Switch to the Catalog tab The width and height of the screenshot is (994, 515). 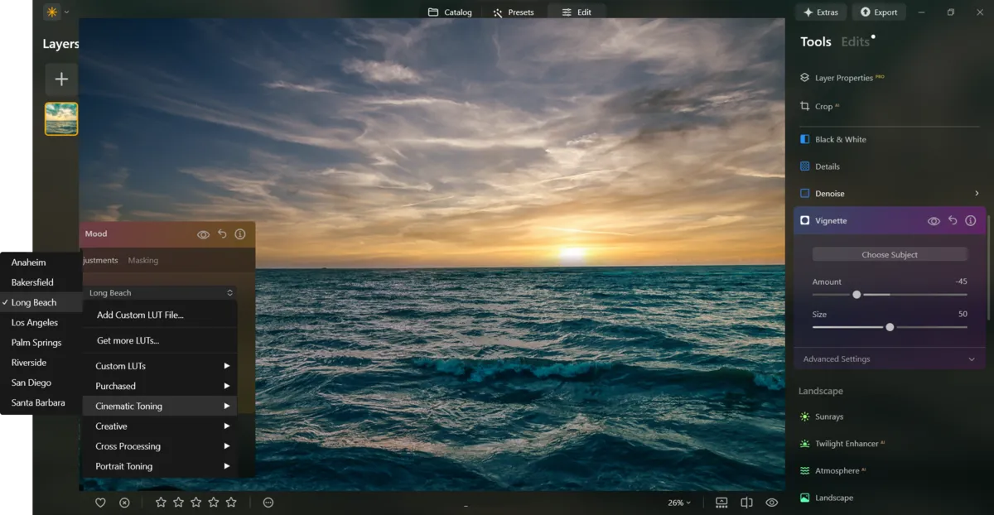pyautogui.click(x=450, y=12)
